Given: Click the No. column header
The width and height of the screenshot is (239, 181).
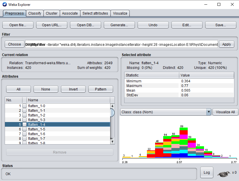Looking at the screenshot, I should pyautogui.click(x=14, y=100).
